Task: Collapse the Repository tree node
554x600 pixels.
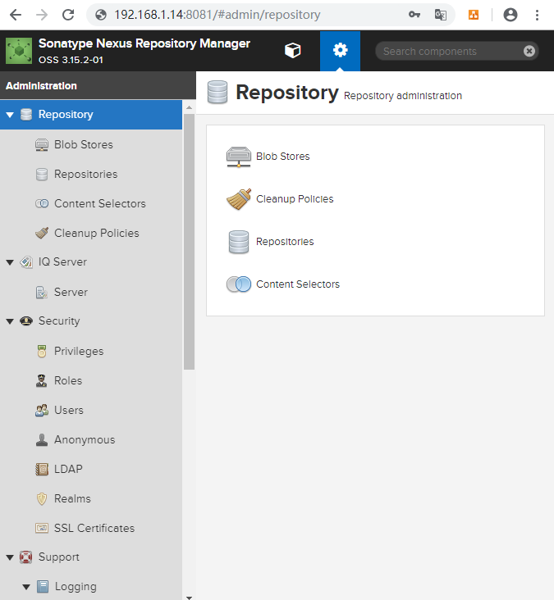Action: [10, 115]
